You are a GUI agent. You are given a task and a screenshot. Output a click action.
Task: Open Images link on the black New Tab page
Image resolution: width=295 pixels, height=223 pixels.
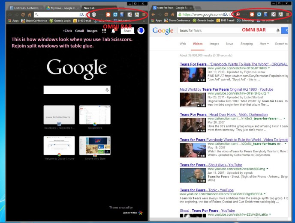tap(92, 31)
